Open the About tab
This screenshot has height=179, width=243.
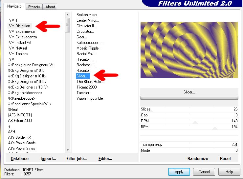[50, 7]
